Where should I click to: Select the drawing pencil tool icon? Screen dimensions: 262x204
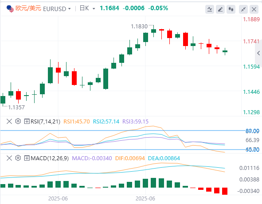coord(220,9)
